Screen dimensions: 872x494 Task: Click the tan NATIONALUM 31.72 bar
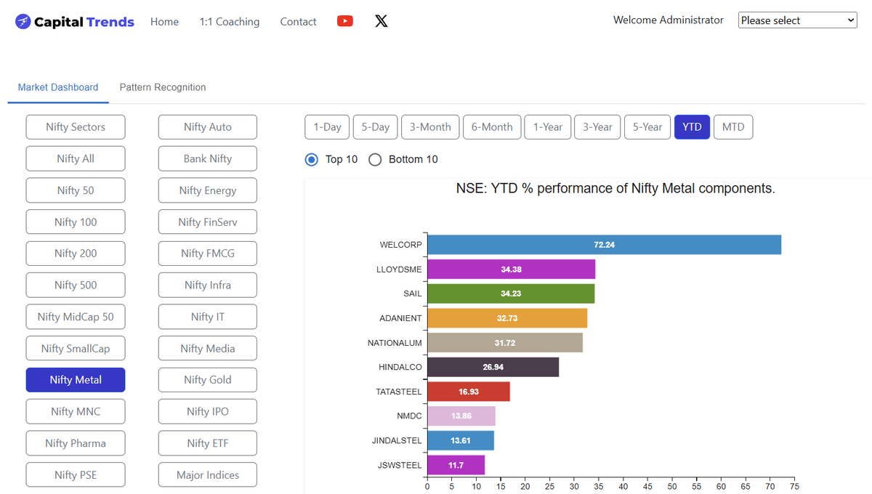(505, 343)
